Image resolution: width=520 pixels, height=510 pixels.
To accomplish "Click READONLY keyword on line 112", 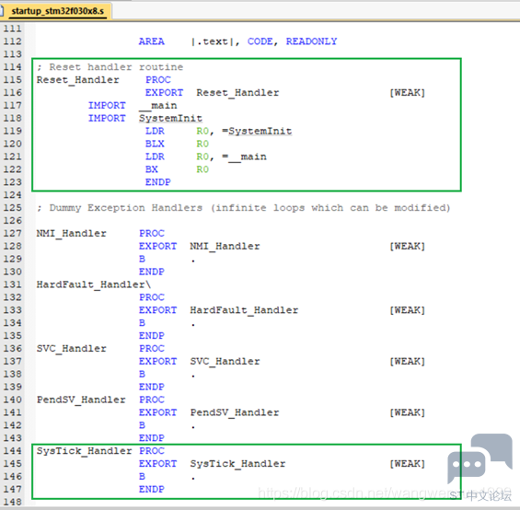I will (x=311, y=41).
